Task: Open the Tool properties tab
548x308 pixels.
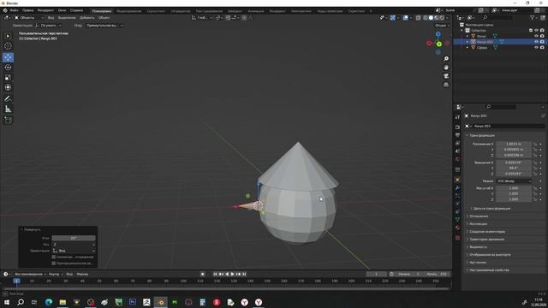Action: [457, 117]
